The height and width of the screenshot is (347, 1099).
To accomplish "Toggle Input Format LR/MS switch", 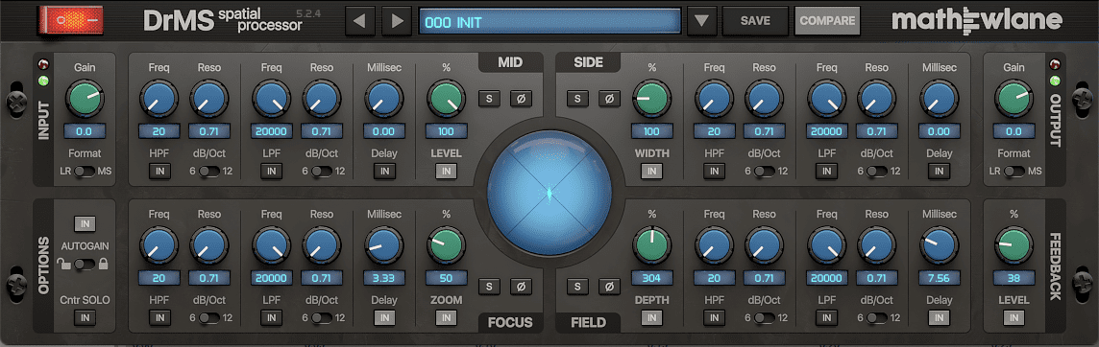I will point(85,172).
